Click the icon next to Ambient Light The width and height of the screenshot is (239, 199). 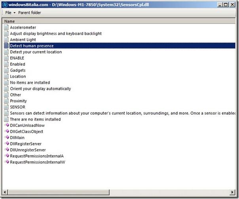(x=6, y=40)
